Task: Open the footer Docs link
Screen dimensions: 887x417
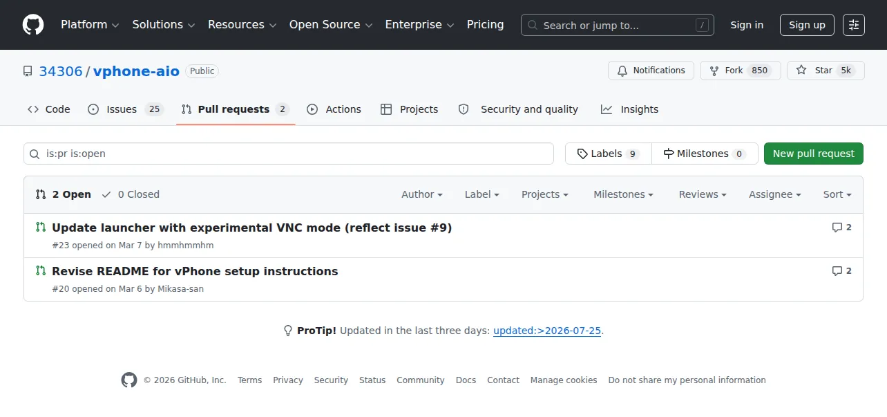Action: (x=466, y=380)
